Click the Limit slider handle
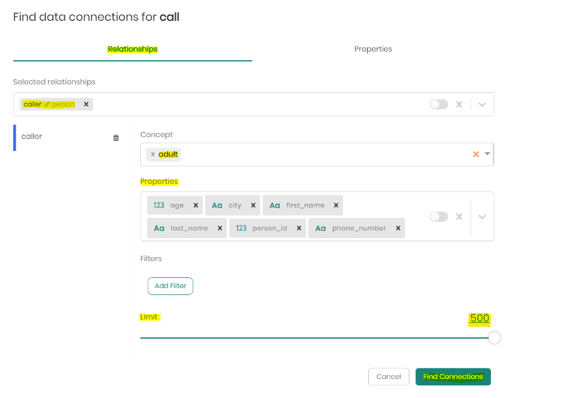The image size is (568, 398). point(494,338)
